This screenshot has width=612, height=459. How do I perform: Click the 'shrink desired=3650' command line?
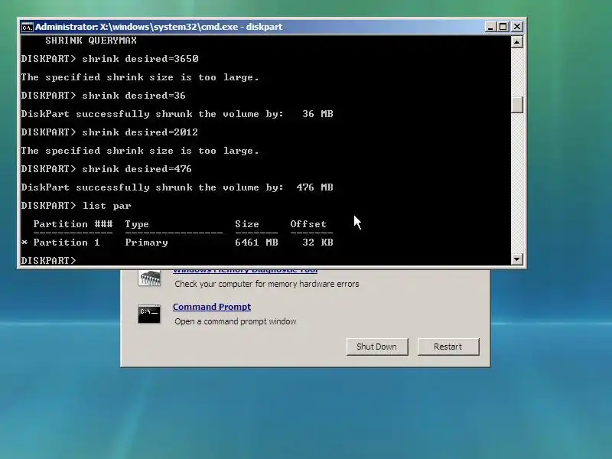[x=109, y=59]
